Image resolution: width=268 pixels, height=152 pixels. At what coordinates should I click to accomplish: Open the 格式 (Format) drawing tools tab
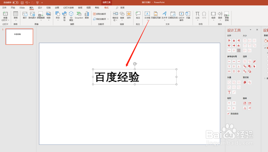pyautogui.click(x=106, y=8)
